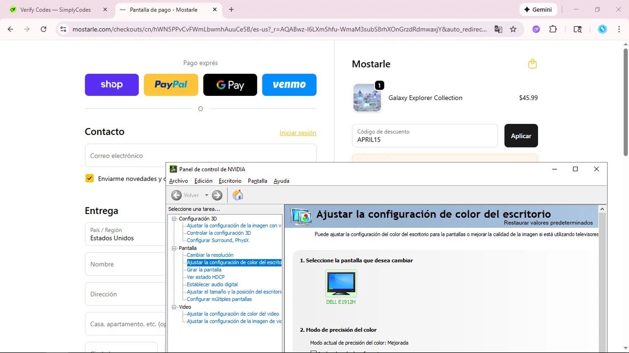The width and height of the screenshot is (629, 353).
Task: Click Aplicar discount button
Action: 521,136
